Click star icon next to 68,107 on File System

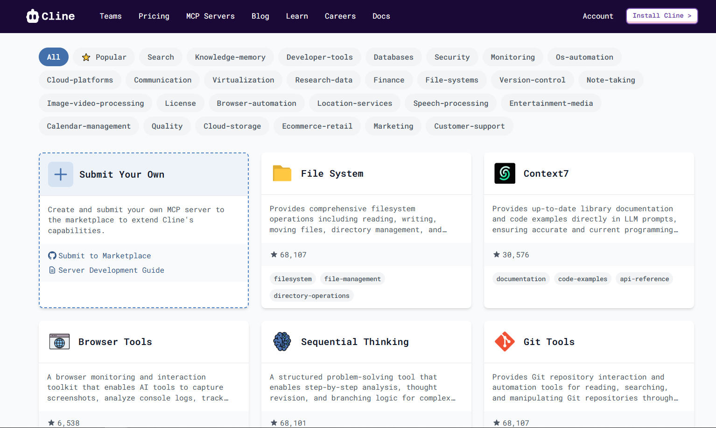(x=274, y=255)
